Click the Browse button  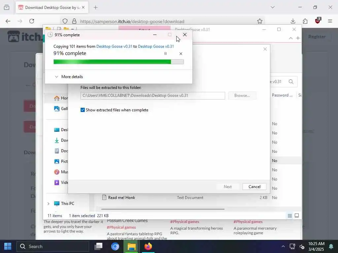242,96
